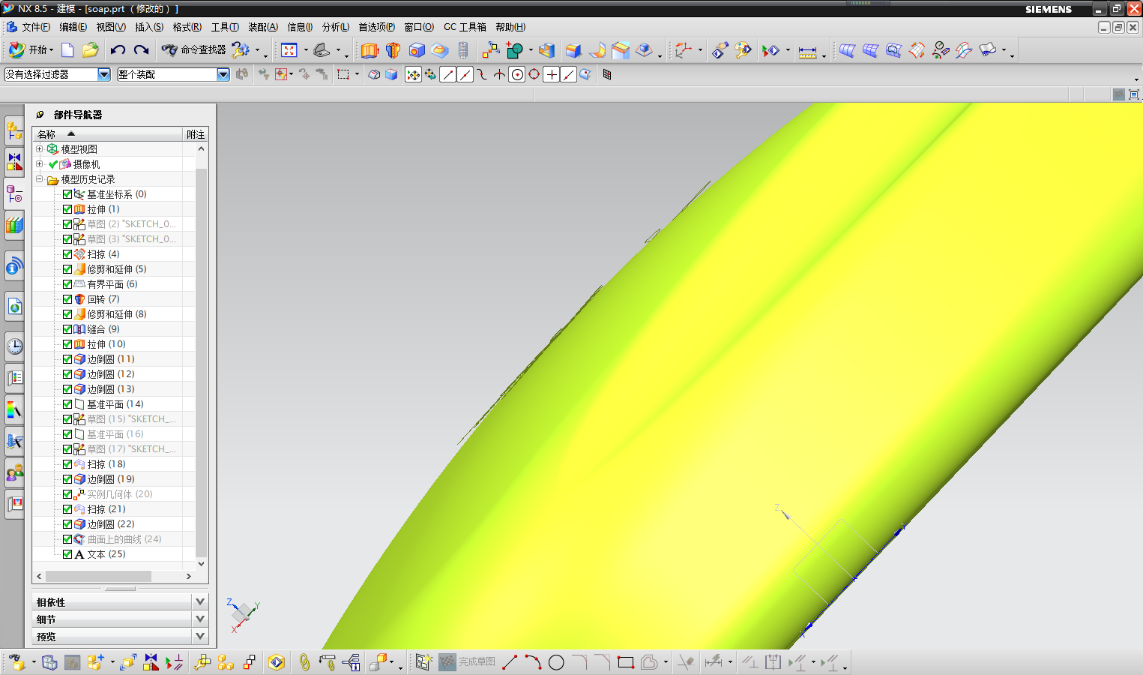Enable the snap Mid Point icon

(x=465, y=74)
